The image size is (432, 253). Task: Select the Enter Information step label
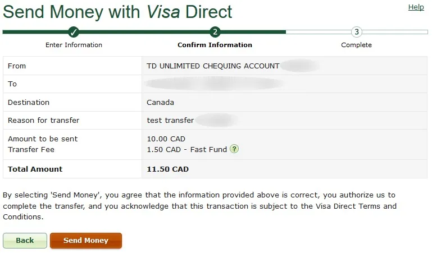(74, 45)
